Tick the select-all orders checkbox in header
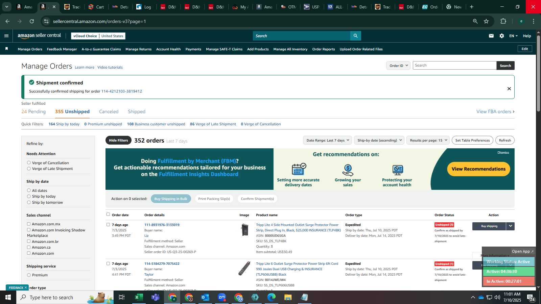Viewport: 541px width, 304px height. (x=108, y=214)
